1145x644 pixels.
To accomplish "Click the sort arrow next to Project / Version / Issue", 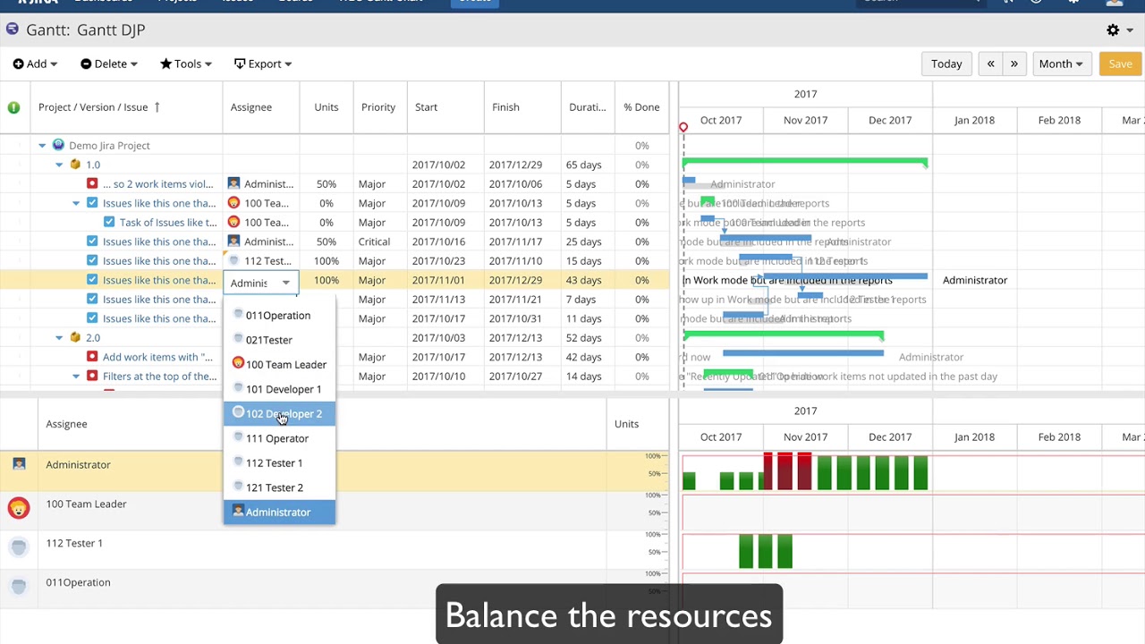I will (157, 107).
